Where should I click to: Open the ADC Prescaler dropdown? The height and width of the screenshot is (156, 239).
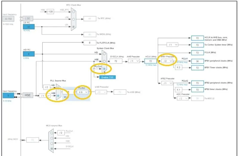click(x=183, y=98)
